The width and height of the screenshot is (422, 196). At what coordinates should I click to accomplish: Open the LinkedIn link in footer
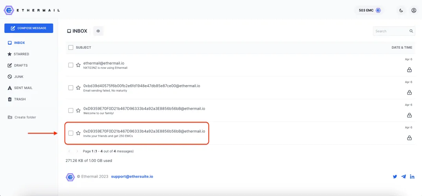point(412,177)
